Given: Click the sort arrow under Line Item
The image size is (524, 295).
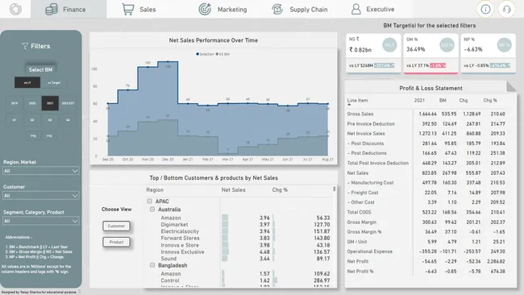Looking at the screenshot, I should [349, 105].
